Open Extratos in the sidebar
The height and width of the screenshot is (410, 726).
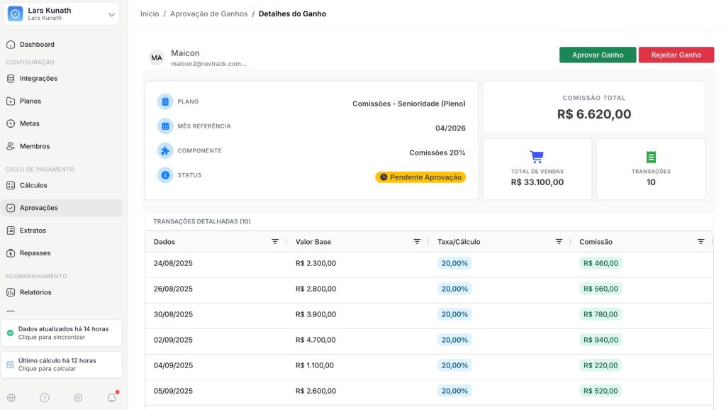coord(33,231)
